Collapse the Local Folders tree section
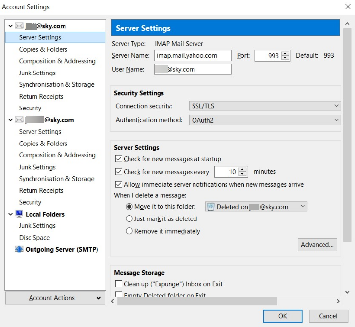 [10, 214]
